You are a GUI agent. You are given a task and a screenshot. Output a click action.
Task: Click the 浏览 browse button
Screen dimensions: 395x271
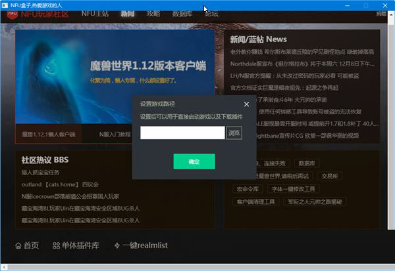click(x=234, y=133)
